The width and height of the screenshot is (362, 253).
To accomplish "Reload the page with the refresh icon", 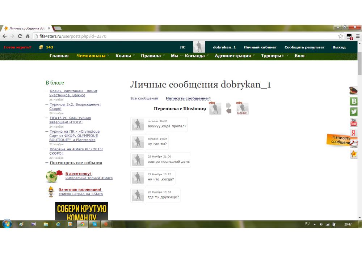I will click(x=20, y=36).
